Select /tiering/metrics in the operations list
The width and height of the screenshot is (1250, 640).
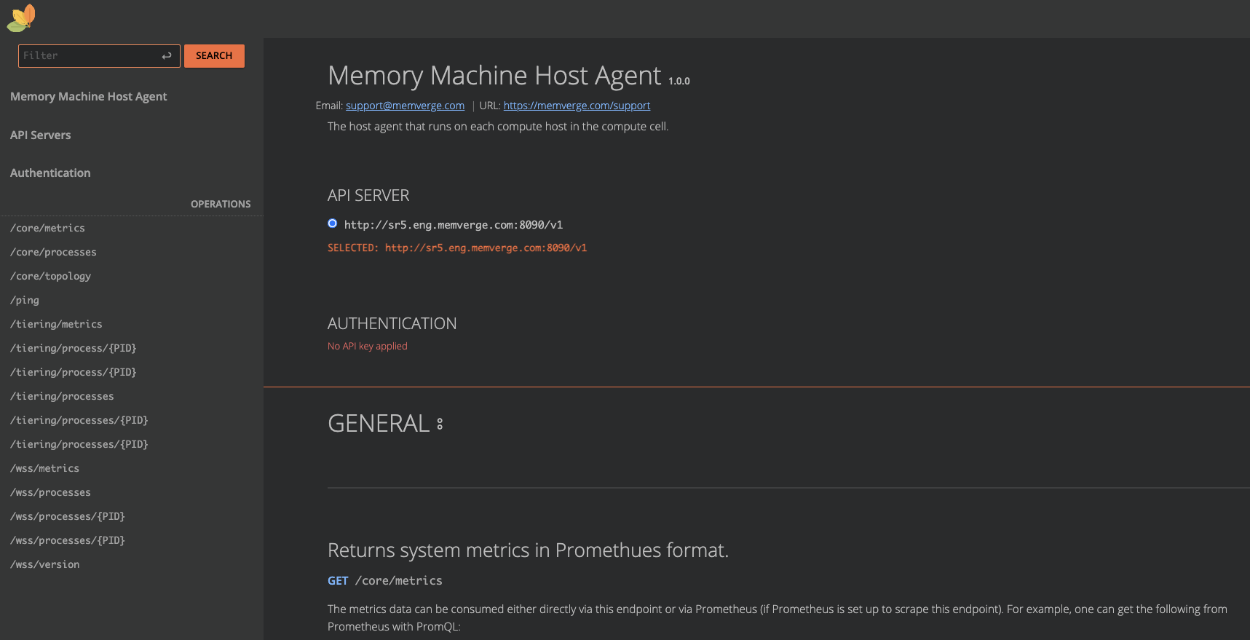(56, 324)
